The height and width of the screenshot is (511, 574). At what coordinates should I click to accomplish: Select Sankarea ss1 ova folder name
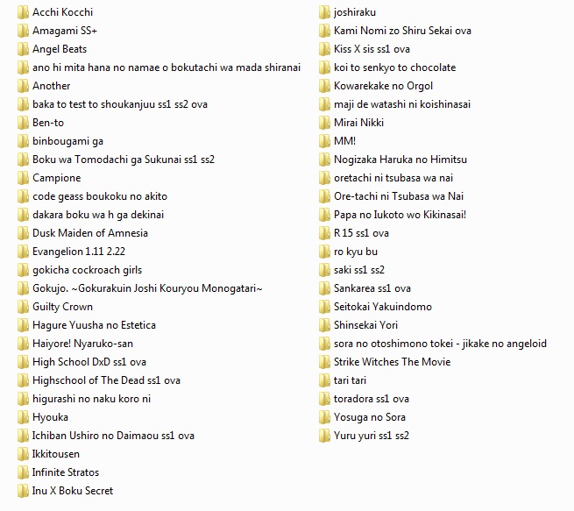point(372,288)
